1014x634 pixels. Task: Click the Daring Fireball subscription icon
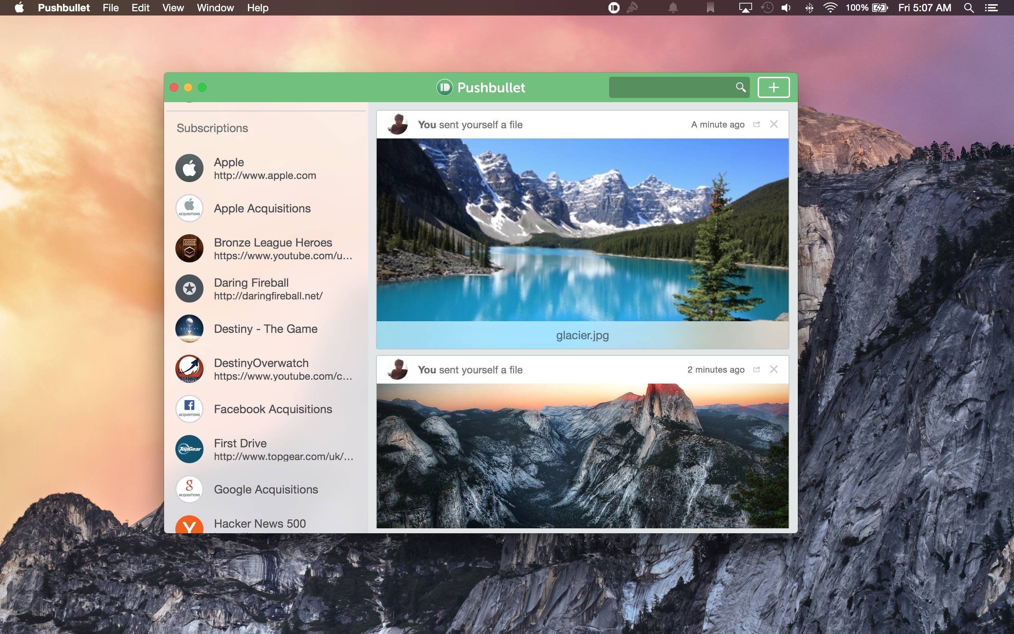coord(190,288)
